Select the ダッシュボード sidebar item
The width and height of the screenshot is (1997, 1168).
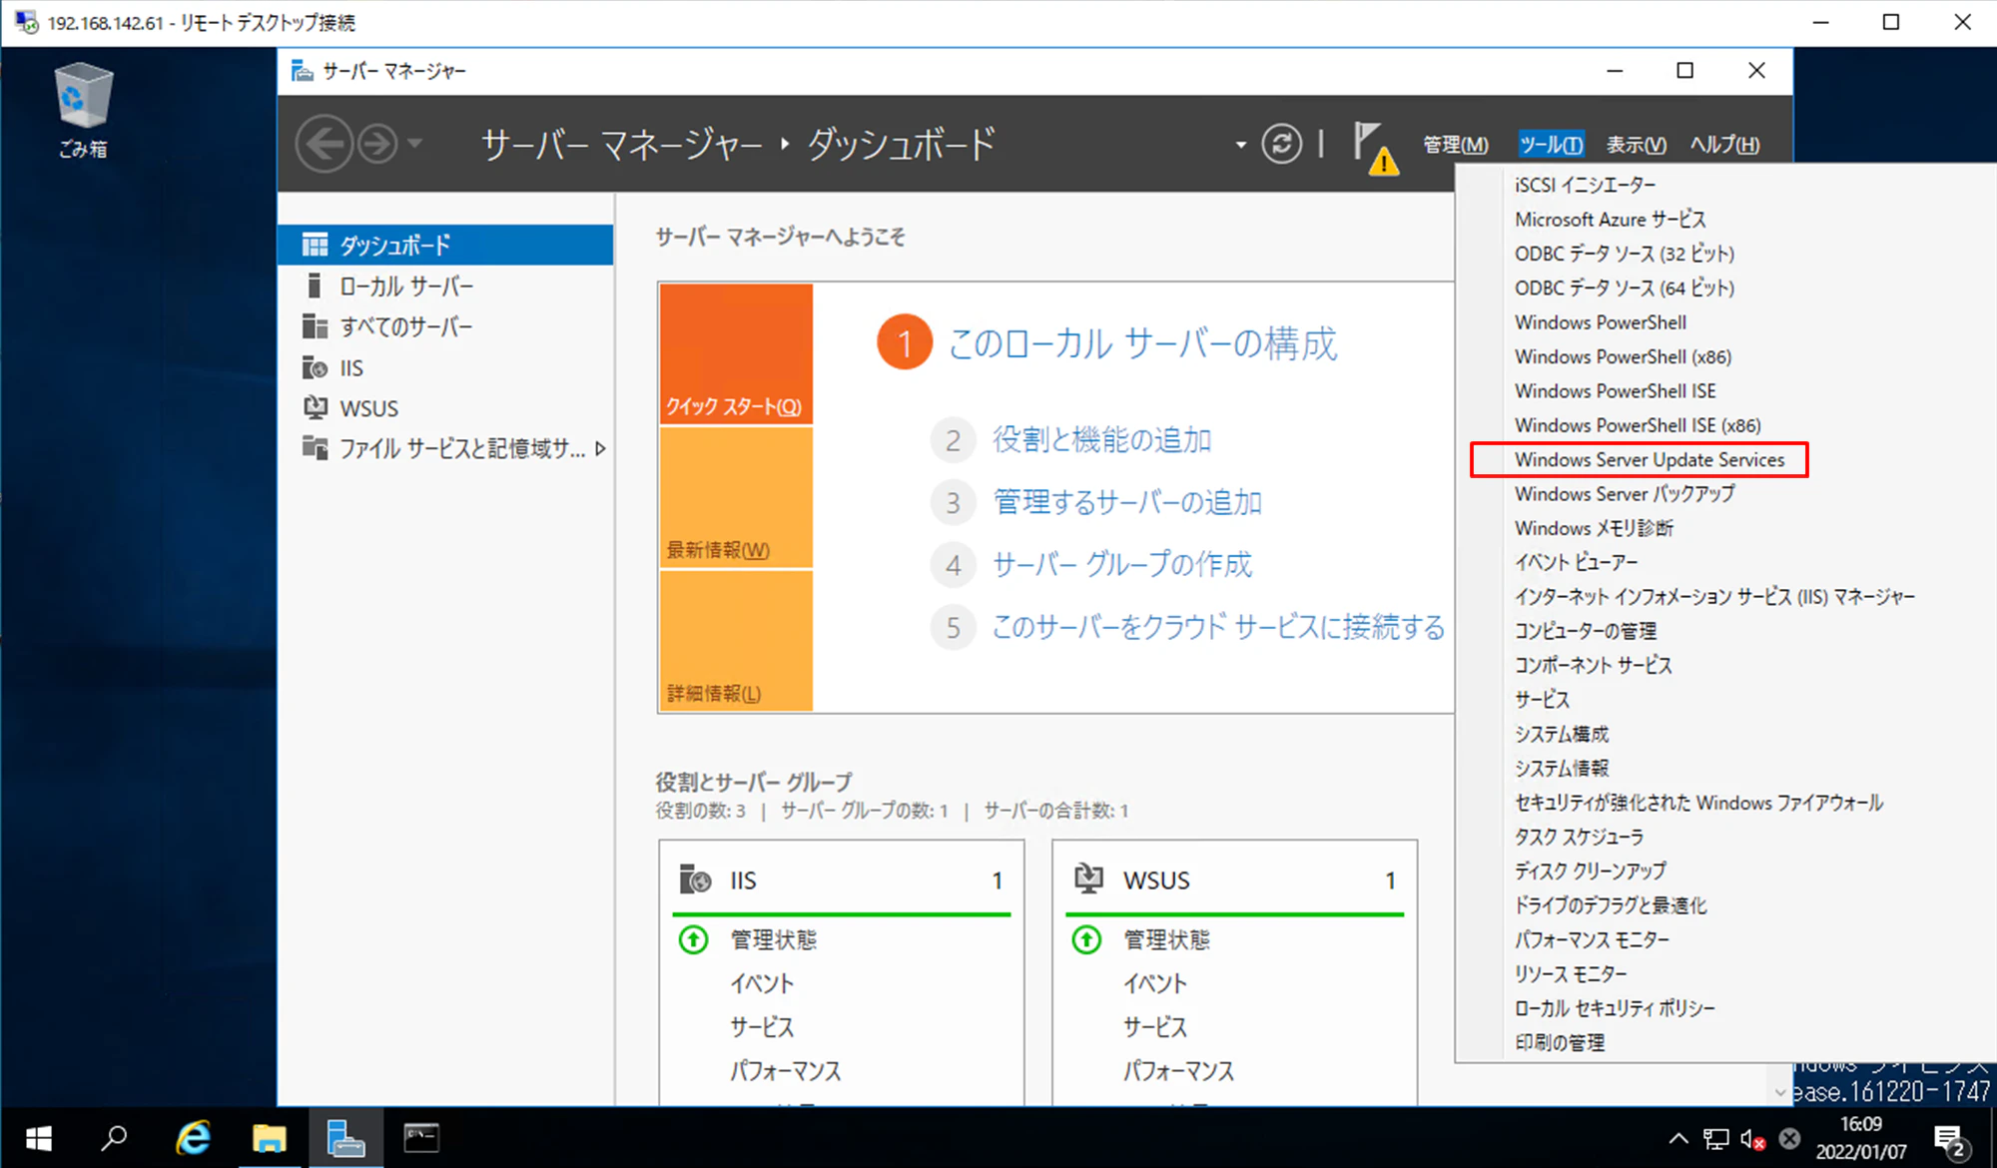[445, 245]
